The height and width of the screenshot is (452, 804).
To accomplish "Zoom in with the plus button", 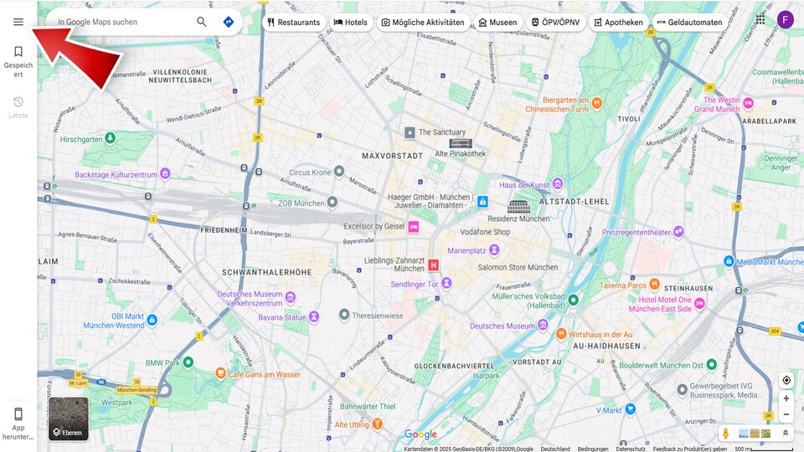I will click(786, 398).
